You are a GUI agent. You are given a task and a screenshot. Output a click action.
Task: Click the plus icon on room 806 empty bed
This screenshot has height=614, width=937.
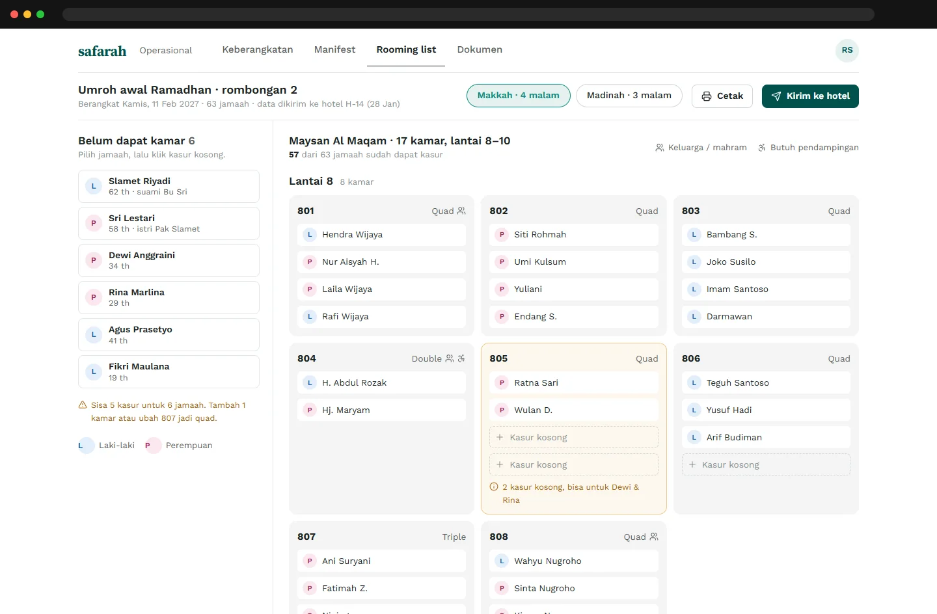[692, 464]
